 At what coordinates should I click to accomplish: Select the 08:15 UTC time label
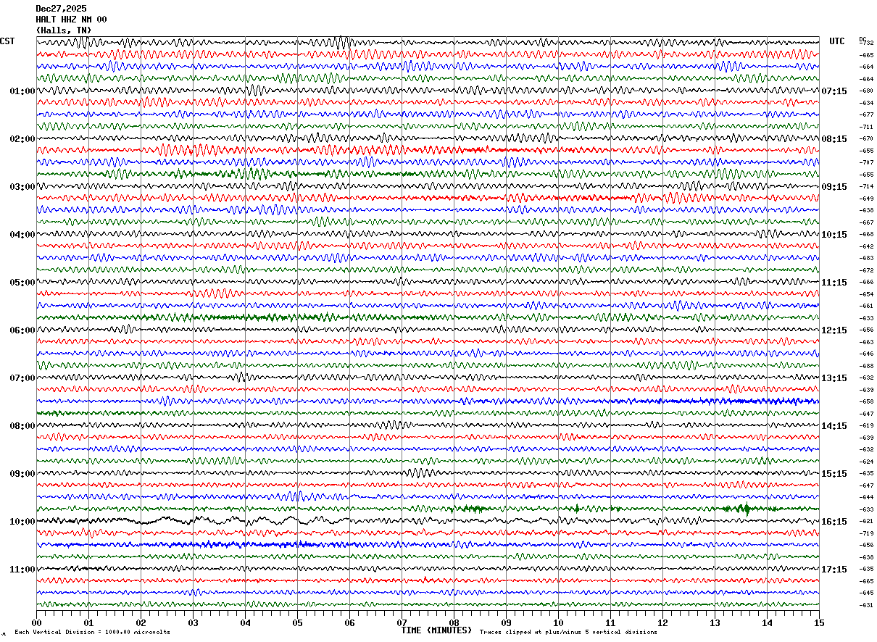834,139
